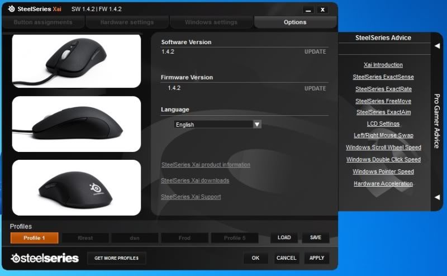Image resolution: width=447 pixels, height=276 pixels.
Task: Select Profile 1
Action: point(34,238)
